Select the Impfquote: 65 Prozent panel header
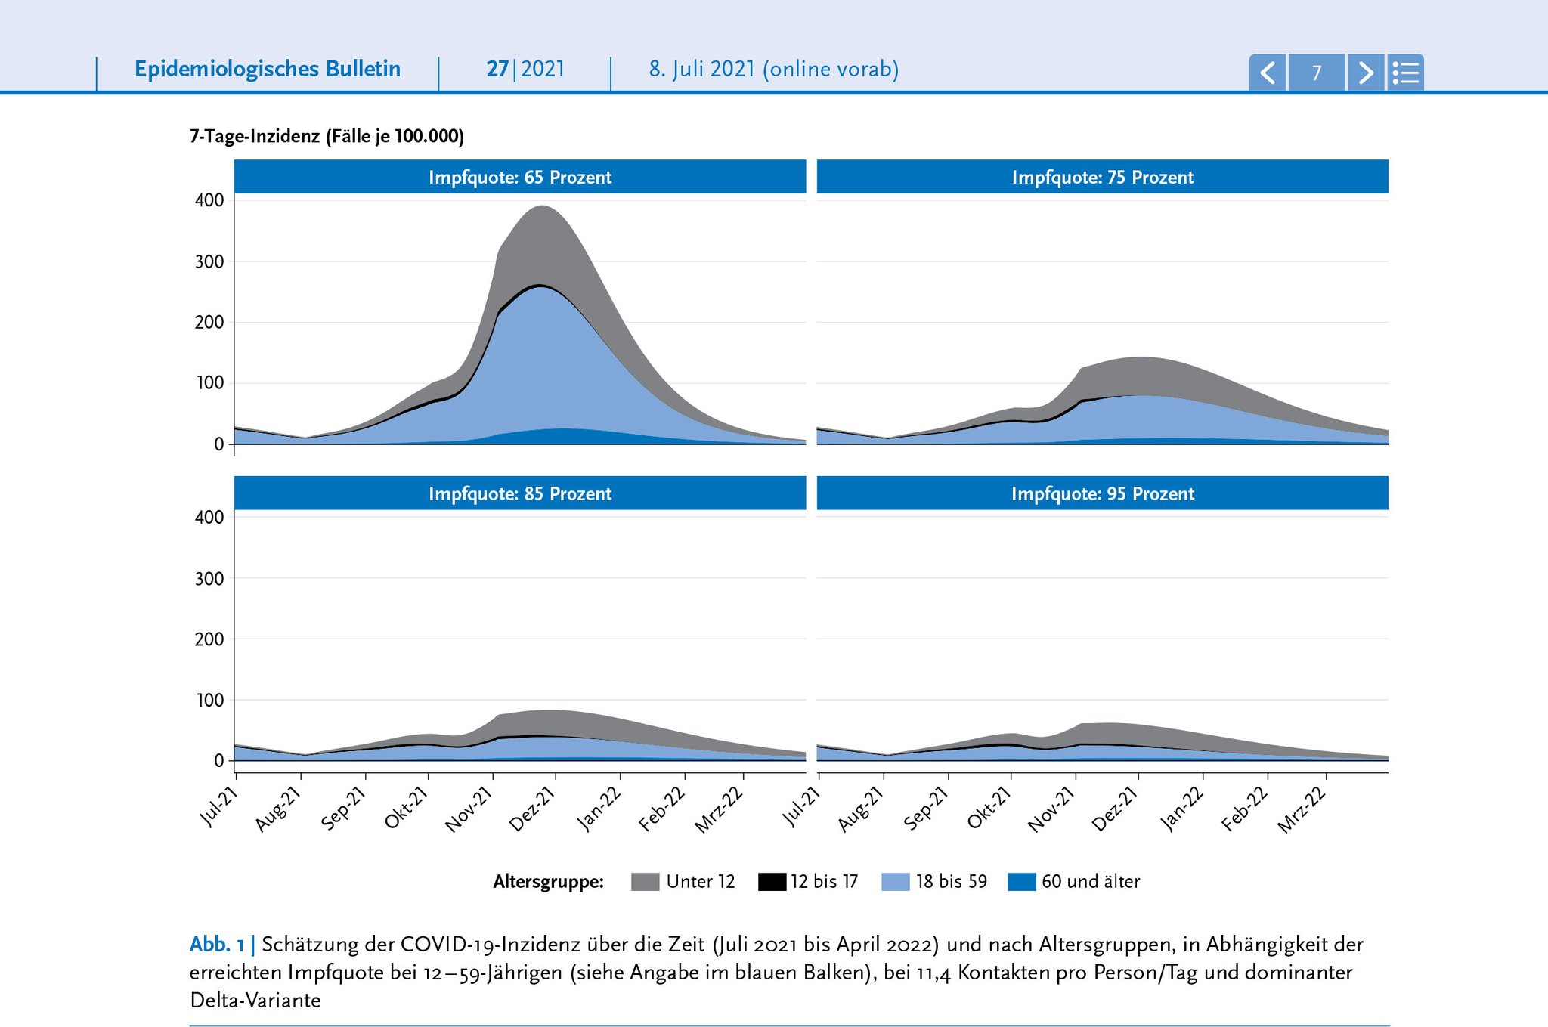 coord(520,177)
